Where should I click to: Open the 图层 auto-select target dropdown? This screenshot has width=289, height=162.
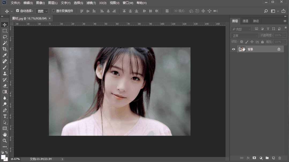point(42,11)
